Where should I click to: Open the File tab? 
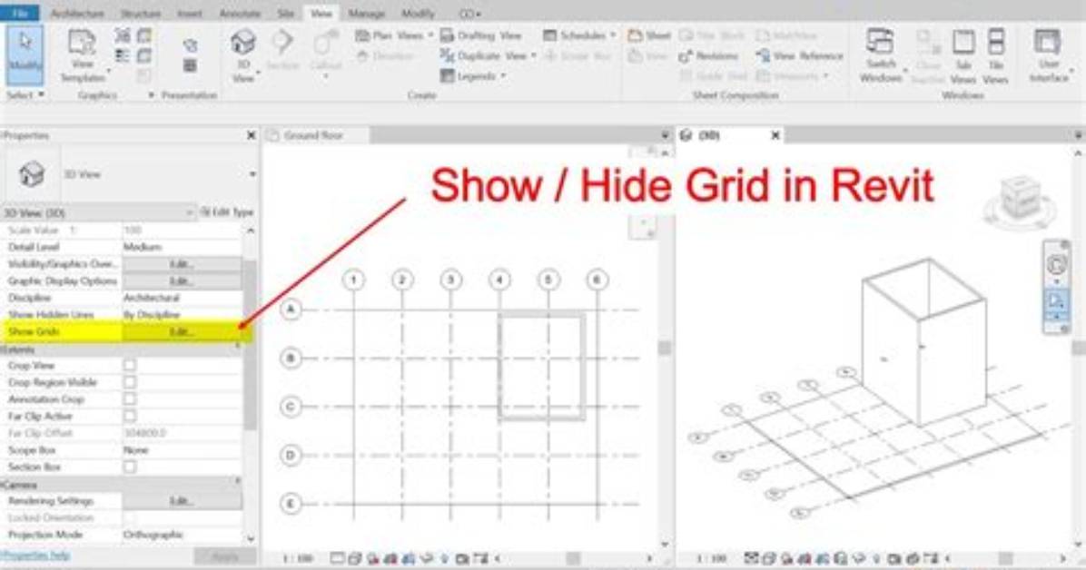(20, 13)
